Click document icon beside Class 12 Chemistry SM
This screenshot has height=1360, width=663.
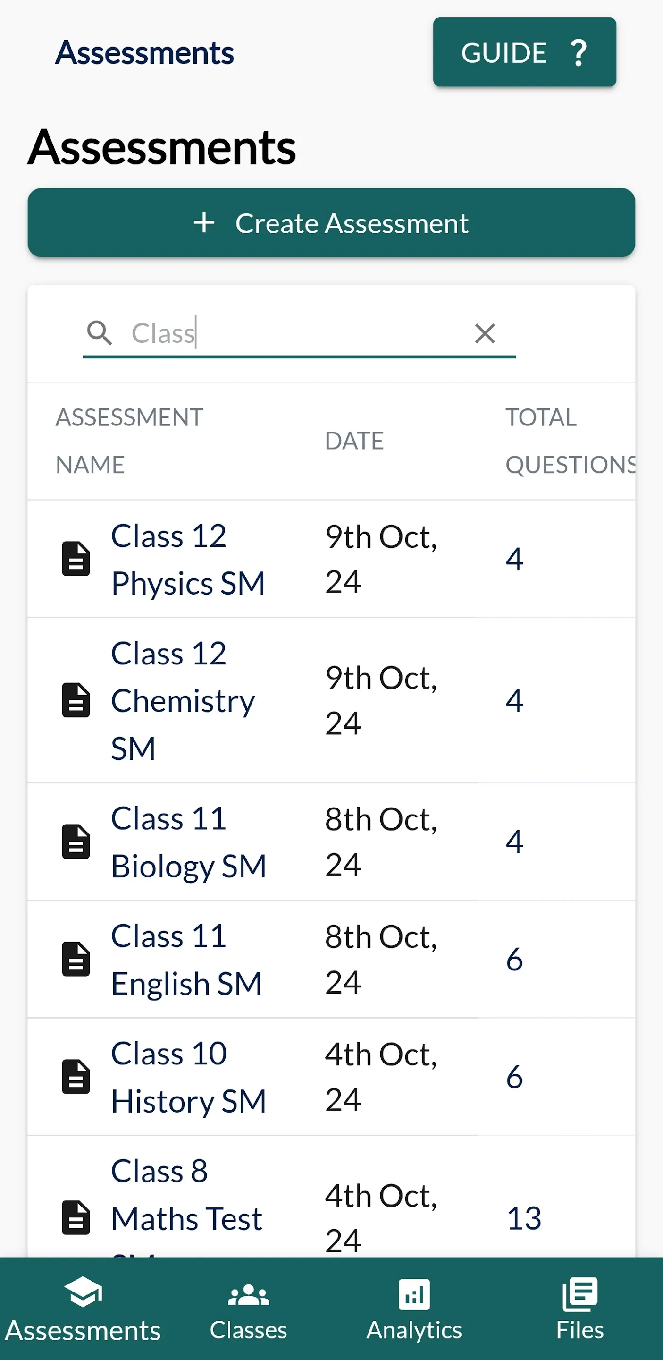[76, 700]
